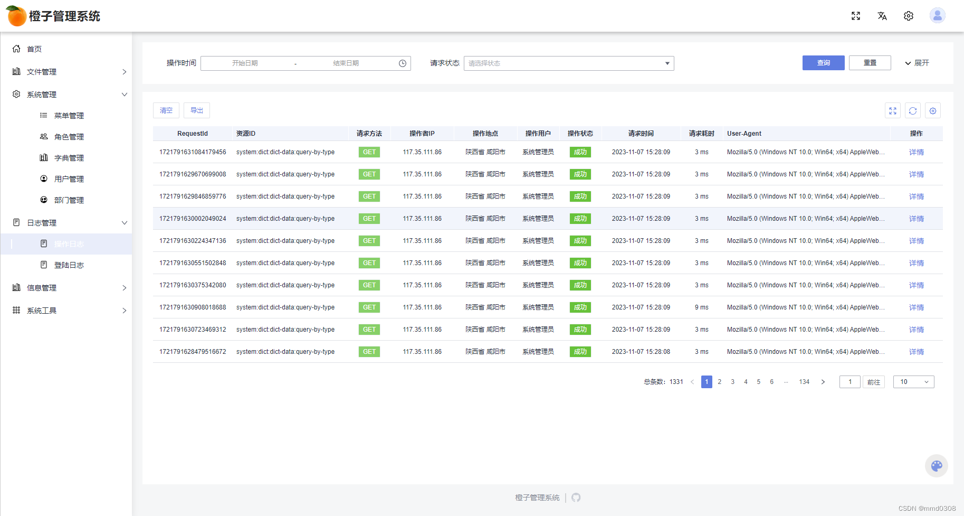Viewport: 964px width, 516px height.
Task: Open the GitHub icon in the footer
Action: pyautogui.click(x=576, y=498)
